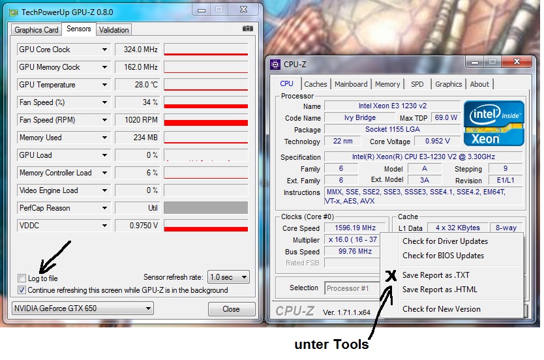Click the 0.9750 V VDDC value
Image resolution: width=544 pixels, height=360 pixels.
[138, 226]
